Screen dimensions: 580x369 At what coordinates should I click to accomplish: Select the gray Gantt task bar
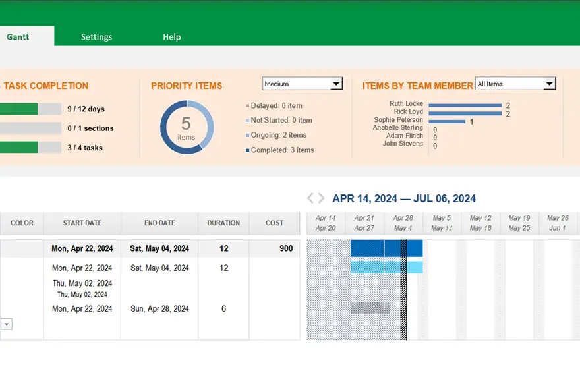370,308
